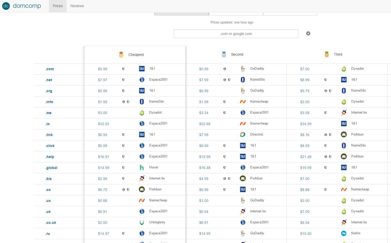Click the shield icon beside Internet.bs $2.99 price

pyautogui.click(x=123, y=179)
